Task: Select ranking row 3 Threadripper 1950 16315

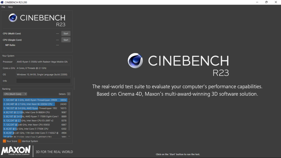Action: click(35, 108)
